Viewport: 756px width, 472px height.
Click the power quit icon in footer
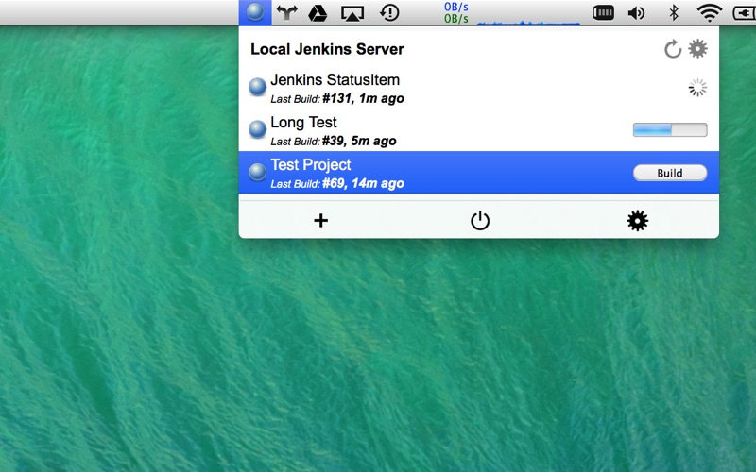click(x=480, y=221)
